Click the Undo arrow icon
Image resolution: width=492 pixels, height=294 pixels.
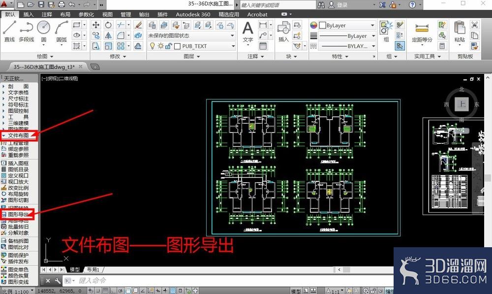[71, 4]
